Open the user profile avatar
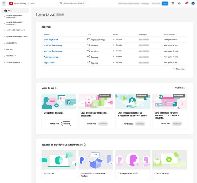Screen dimensions: 197x183 [193, 3]
